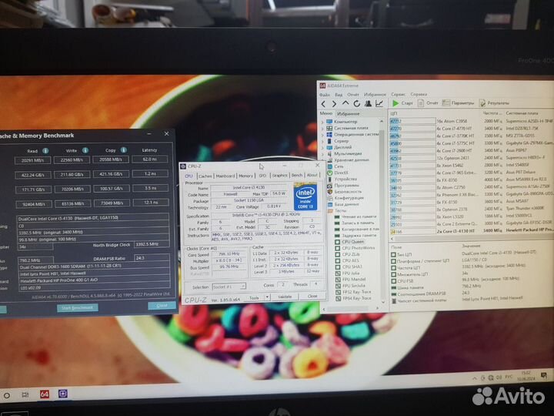The height and width of the screenshot is (416, 554).
Task: Open the Tools dropdown arrow in CPU-Z
Action: point(268,297)
